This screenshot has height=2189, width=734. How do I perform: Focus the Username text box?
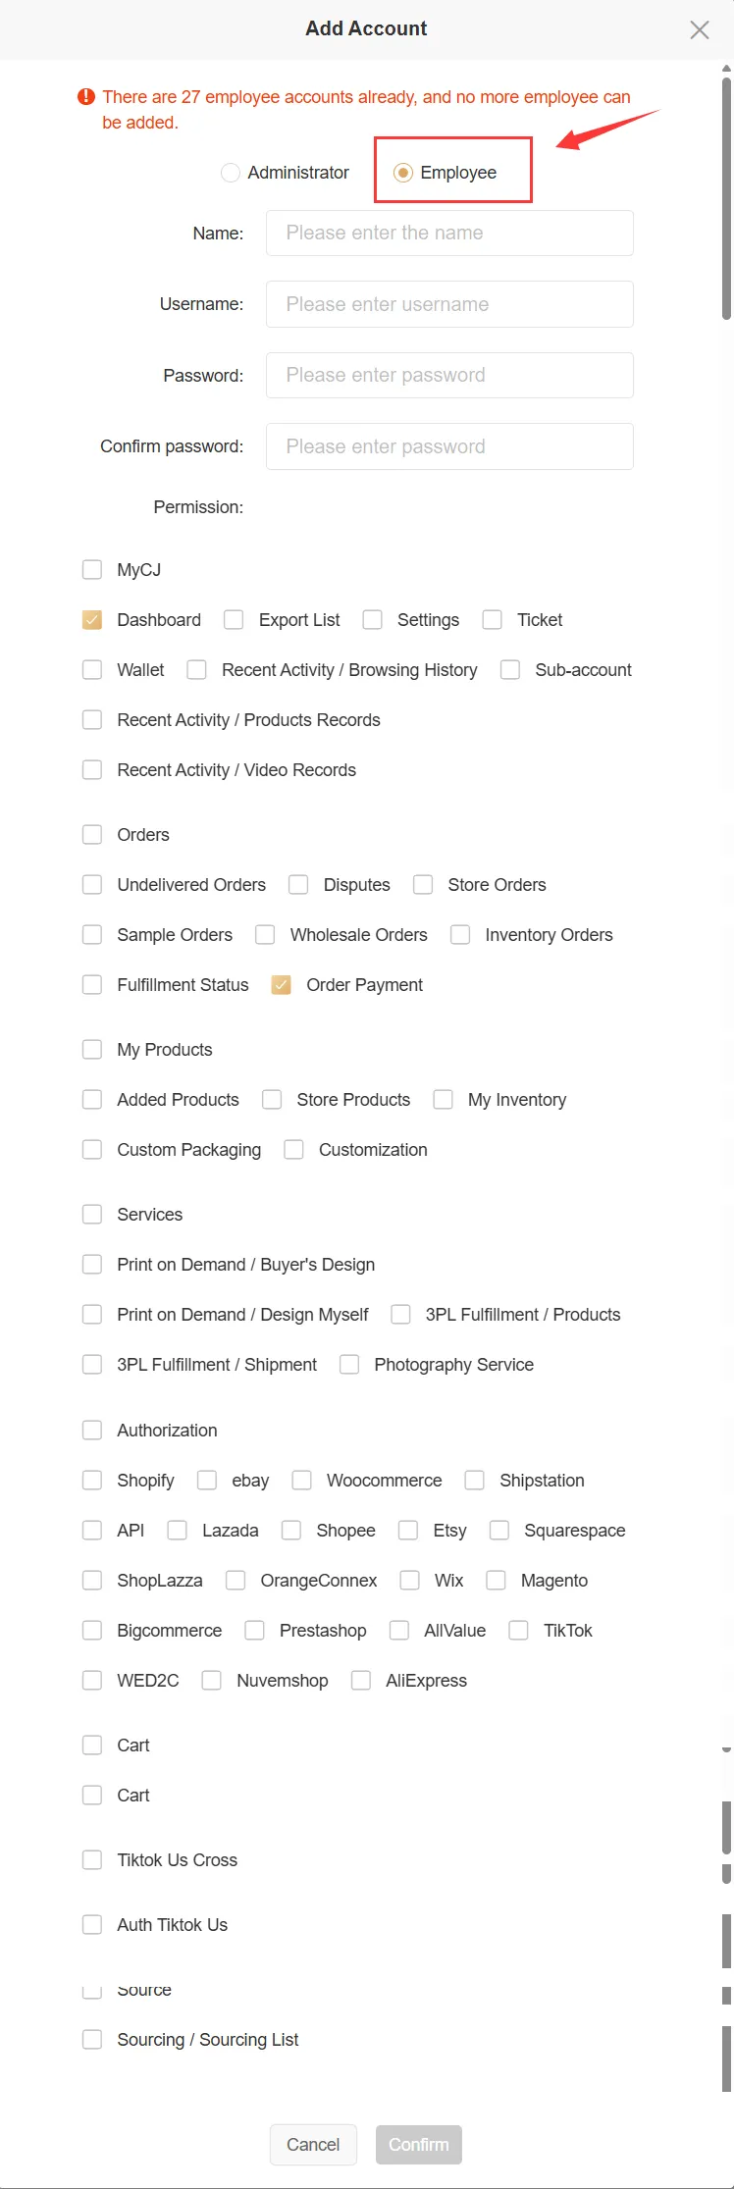coord(449,304)
